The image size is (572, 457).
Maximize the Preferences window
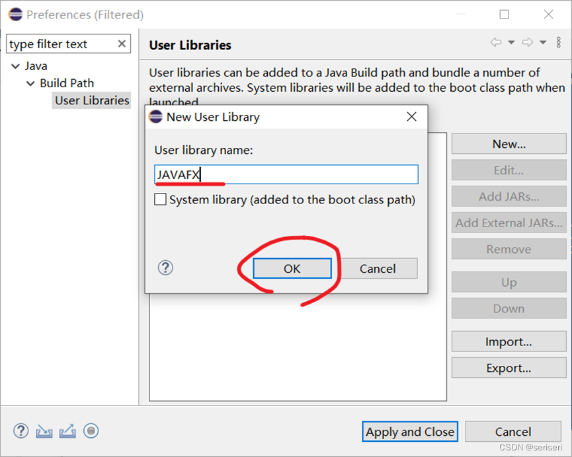pos(504,15)
